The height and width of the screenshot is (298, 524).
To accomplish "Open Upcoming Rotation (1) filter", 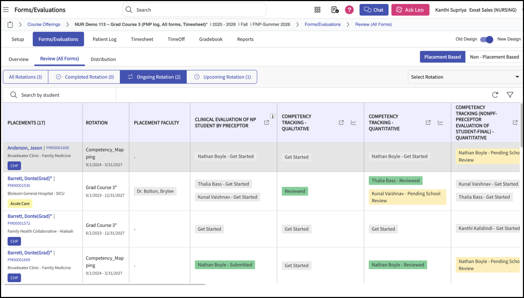I will 222,77.
